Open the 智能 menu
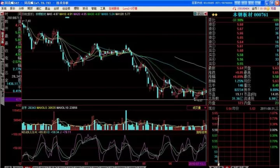Viewport: 280px width, 168px height. (94, 9)
